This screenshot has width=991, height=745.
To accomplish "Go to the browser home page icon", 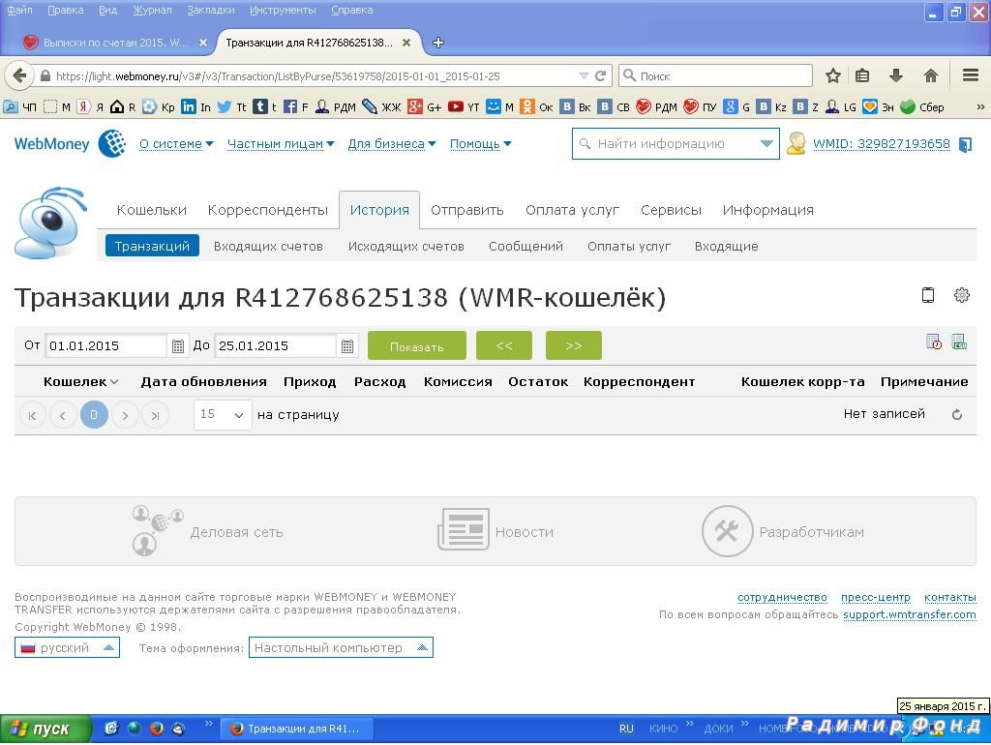I will pyautogui.click(x=930, y=75).
